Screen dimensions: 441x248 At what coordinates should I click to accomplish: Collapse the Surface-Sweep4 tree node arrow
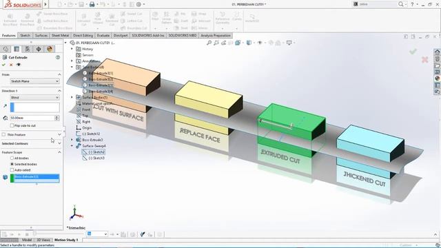[72, 146]
